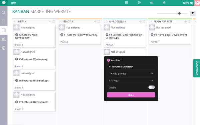Viewport: 200px width, 125px height.
Task: Start timer on #3 Careers Page card
Action: [x=17, y=34]
